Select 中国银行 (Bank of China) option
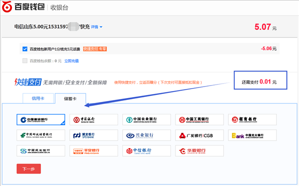299x186 pixels. coord(94,119)
